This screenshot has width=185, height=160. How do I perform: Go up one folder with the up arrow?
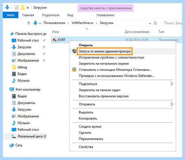point(29,23)
